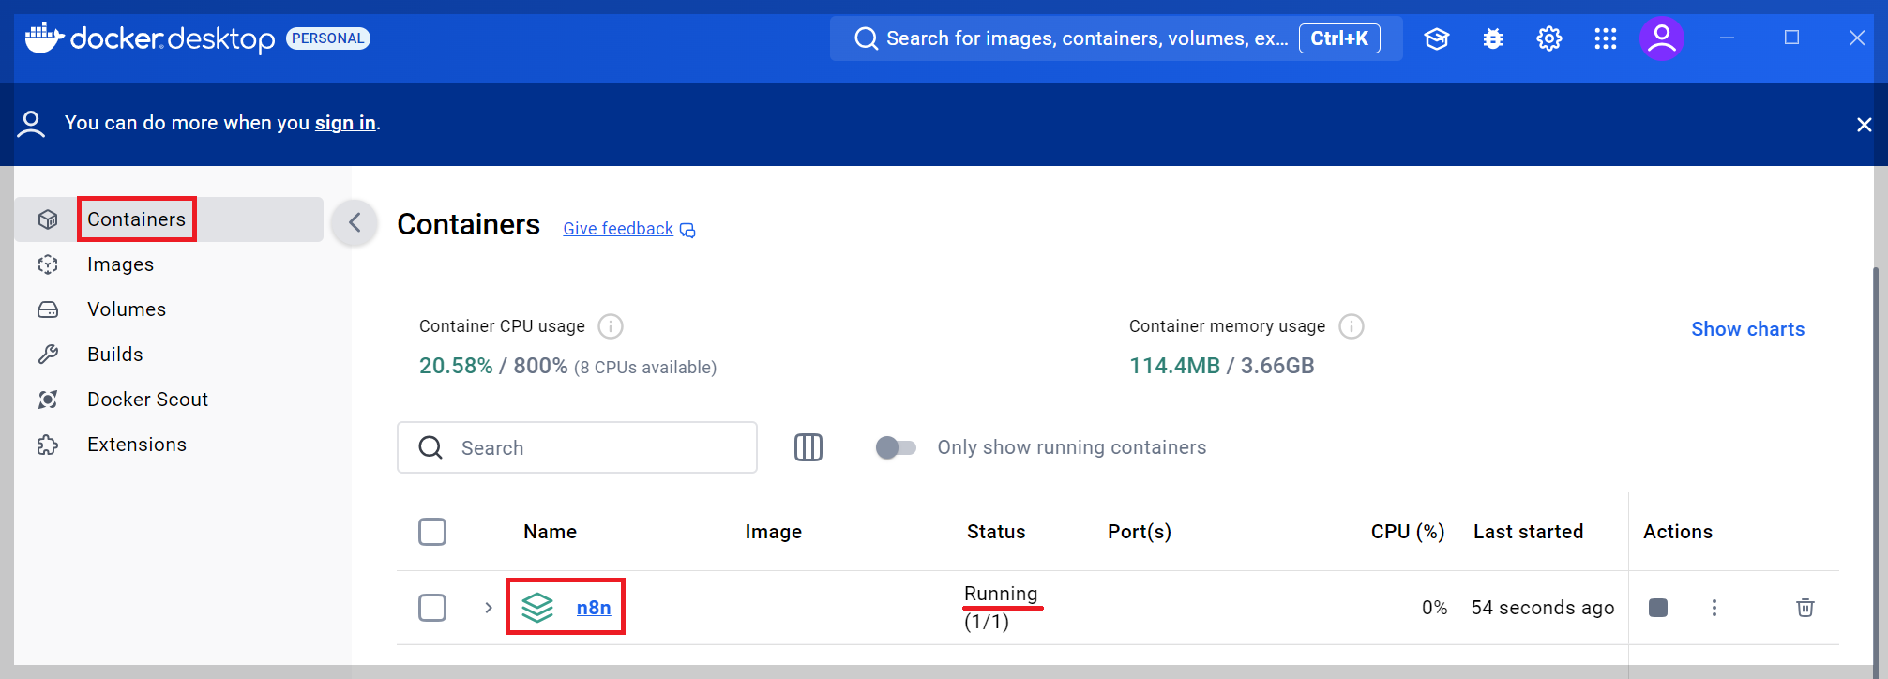The width and height of the screenshot is (1888, 679).
Task: Expand the n8n container group
Action: point(489,608)
